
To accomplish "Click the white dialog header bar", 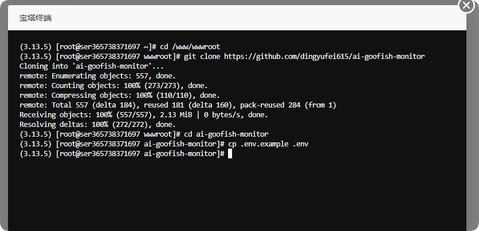I will pos(237,18).
